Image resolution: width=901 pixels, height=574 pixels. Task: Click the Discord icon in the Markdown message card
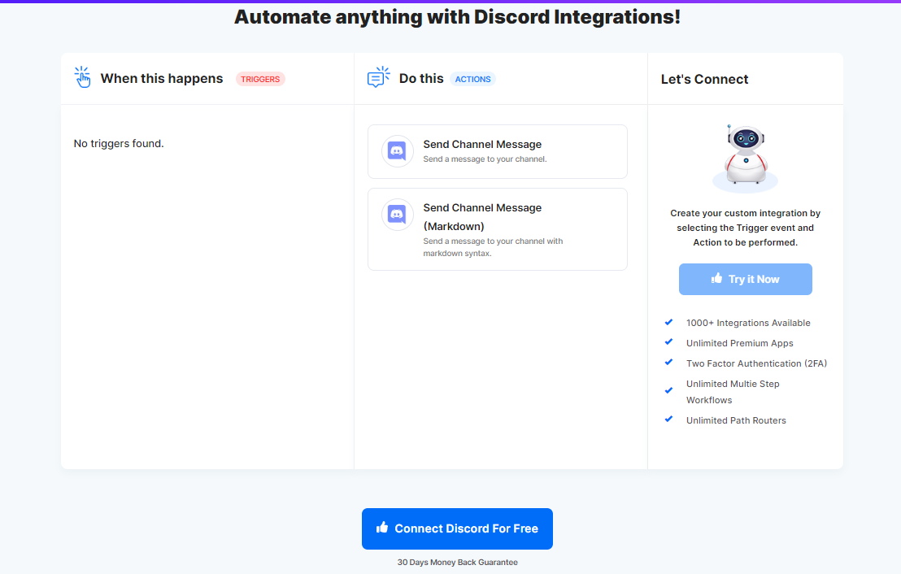[x=397, y=215]
